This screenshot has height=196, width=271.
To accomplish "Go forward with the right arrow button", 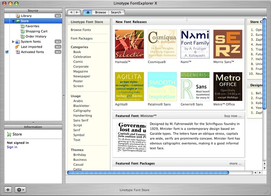I will tap(77, 12).
